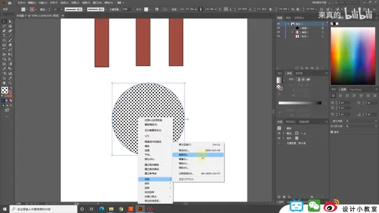Image resolution: width=379 pixels, height=213 pixels.
Task: Click Windows taskbar search box
Action: click(x=44, y=209)
